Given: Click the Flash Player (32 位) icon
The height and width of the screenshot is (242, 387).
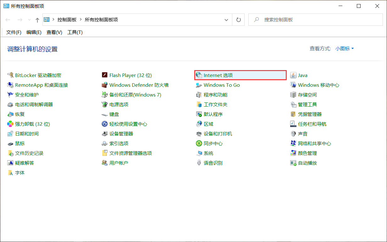Looking at the screenshot, I should point(105,75).
